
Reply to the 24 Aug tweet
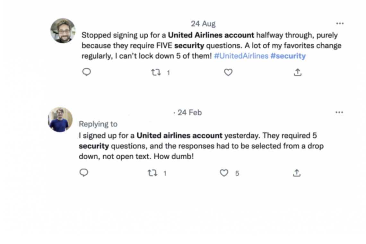[87, 72]
